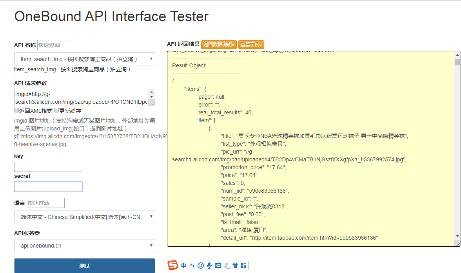
Task: Click the API request parameters textarea
Action: [82, 98]
